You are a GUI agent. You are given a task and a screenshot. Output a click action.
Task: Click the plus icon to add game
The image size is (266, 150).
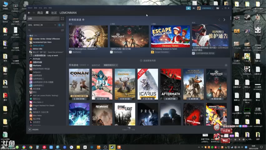tap(30, 130)
